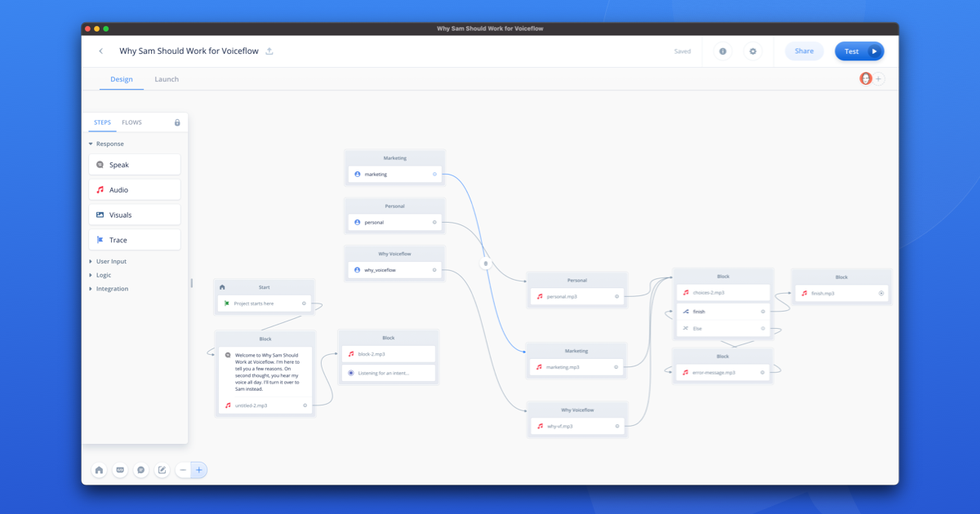Go back using the header chevron
Image resolution: width=980 pixels, height=514 pixels.
point(101,51)
